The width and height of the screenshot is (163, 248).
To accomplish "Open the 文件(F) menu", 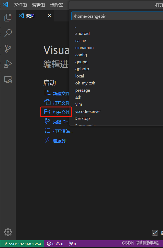I will [21, 5].
